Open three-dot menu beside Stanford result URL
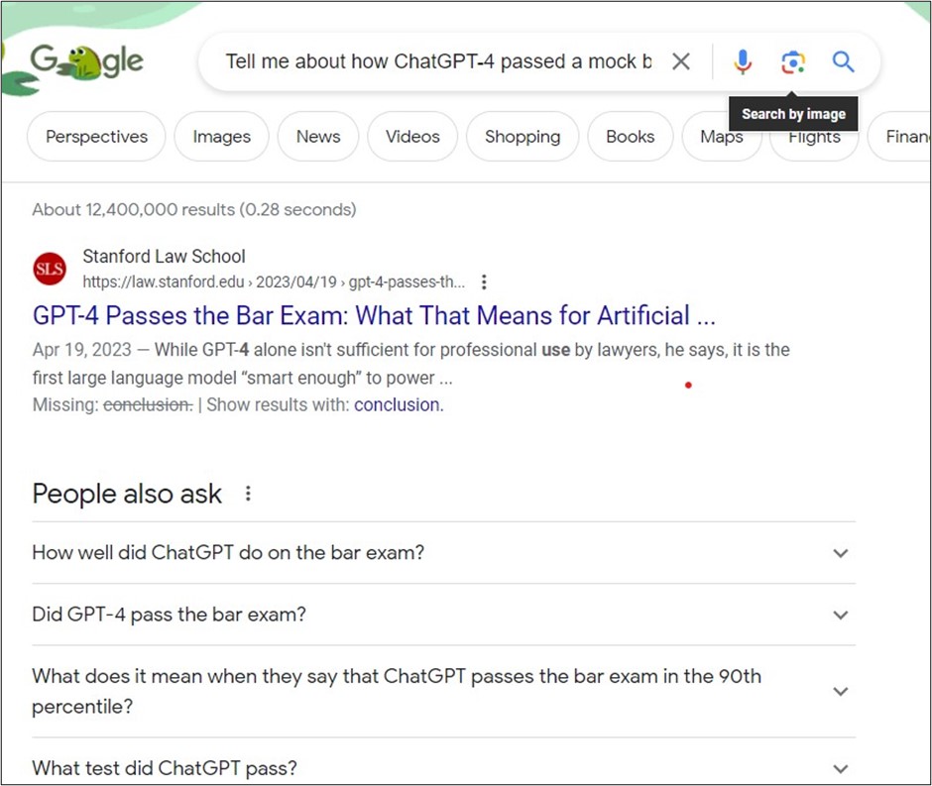 click(x=484, y=281)
